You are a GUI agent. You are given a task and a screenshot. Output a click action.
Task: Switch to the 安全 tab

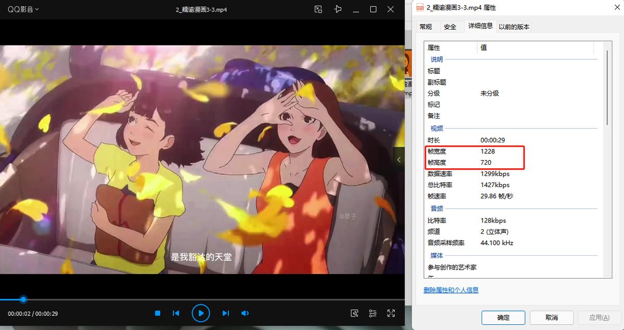click(450, 26)
